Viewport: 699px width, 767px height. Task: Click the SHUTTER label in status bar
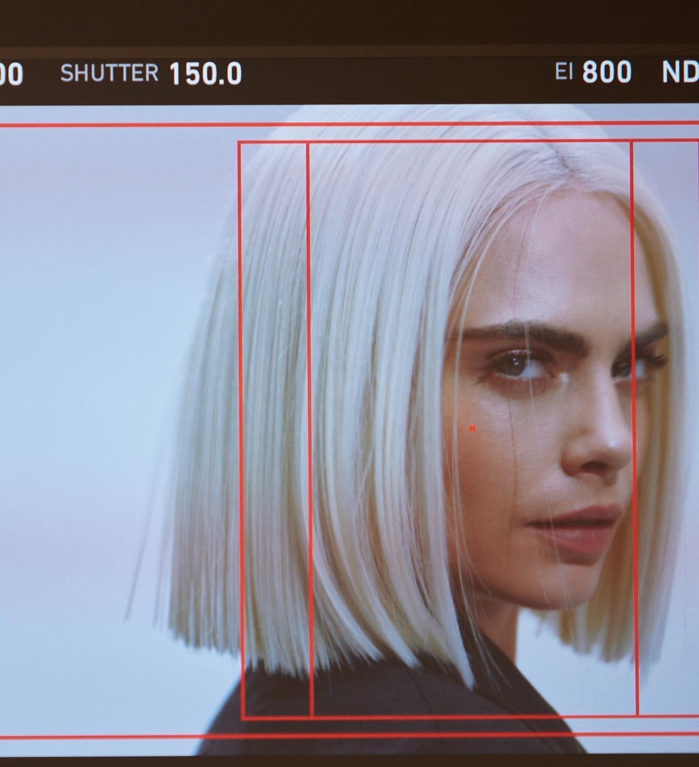point(109,73)
